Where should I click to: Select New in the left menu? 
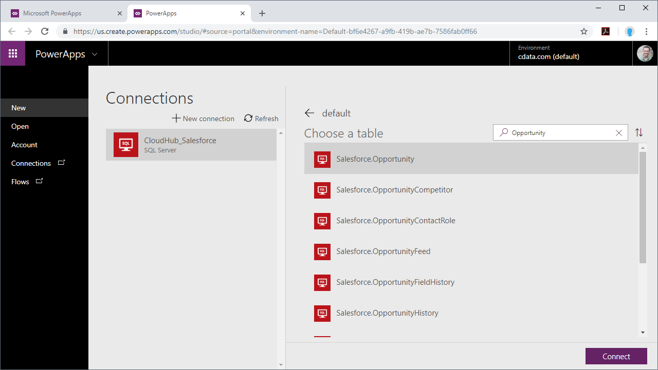(x=44, y=108)
